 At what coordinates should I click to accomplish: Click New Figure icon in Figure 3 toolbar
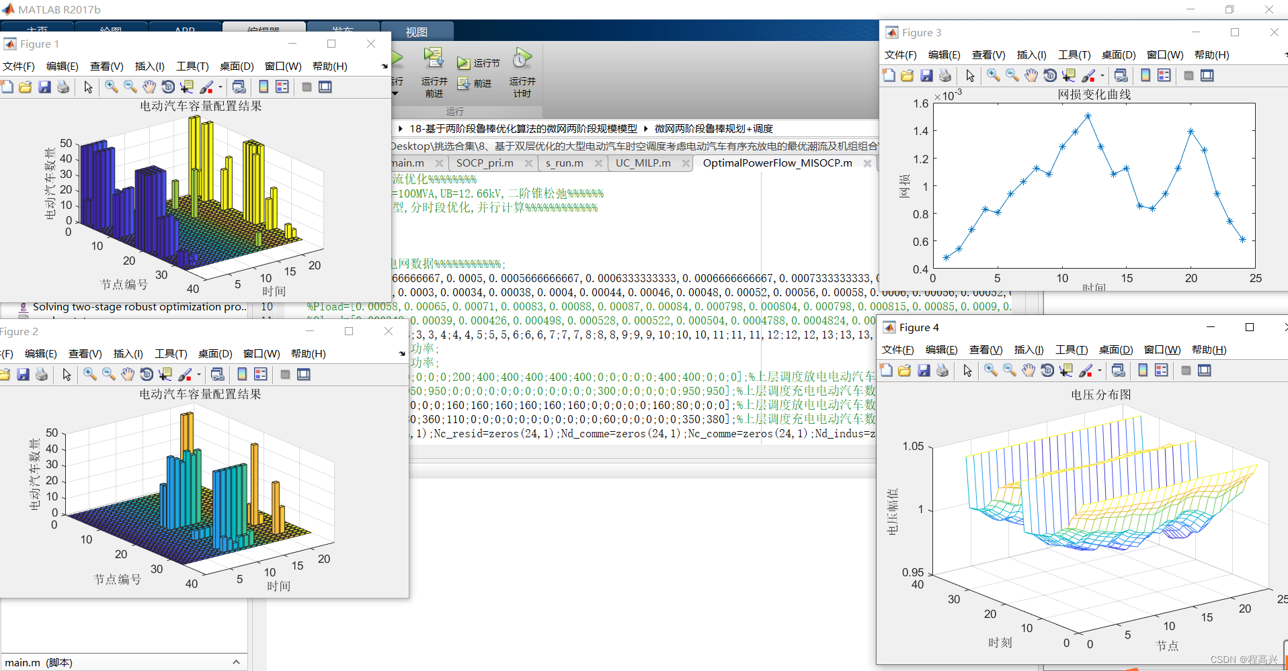pyautogui.click(x=889, y=75)
